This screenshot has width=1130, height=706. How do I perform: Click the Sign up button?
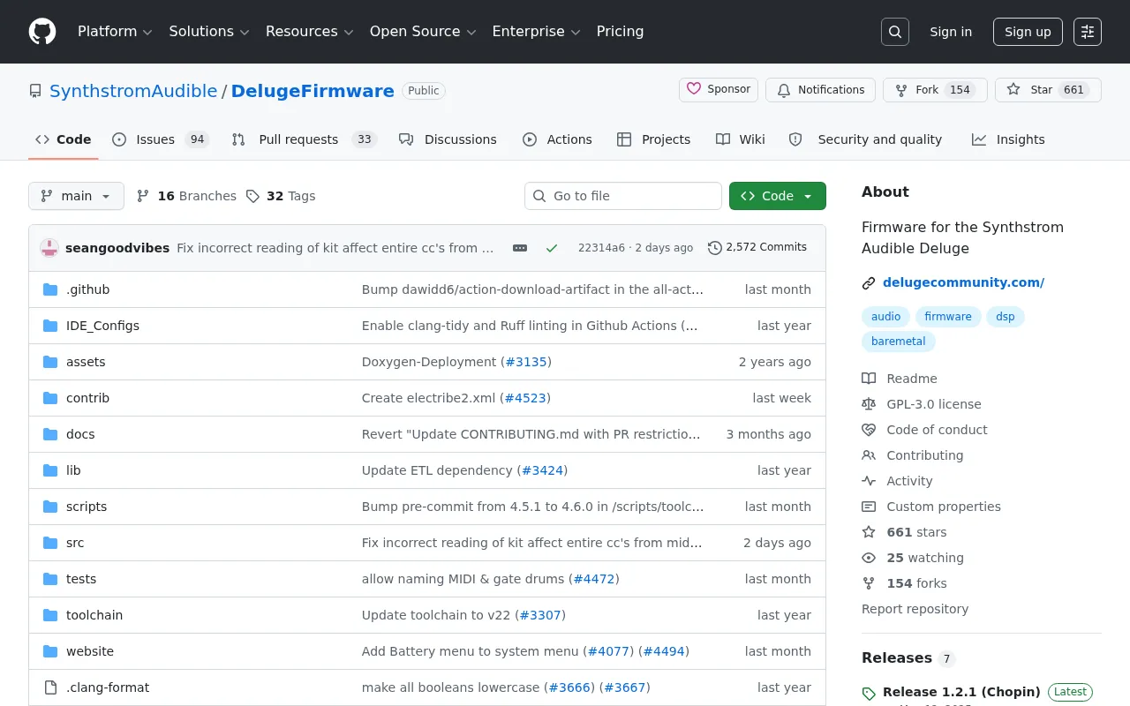1028,32
